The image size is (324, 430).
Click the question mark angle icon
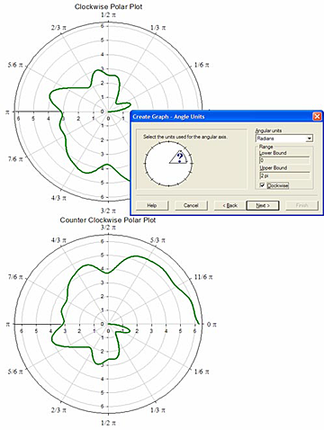click(x=180, y=157)
